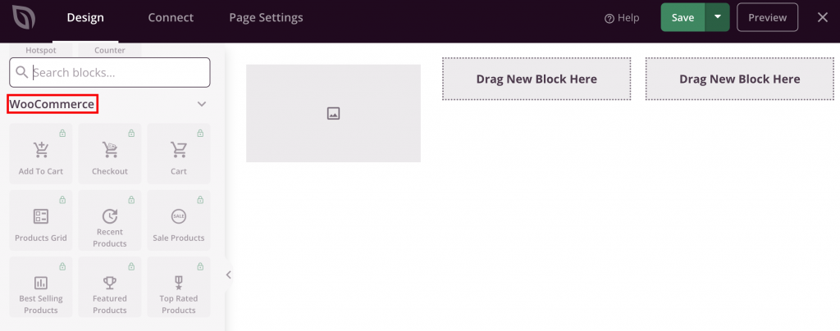The image size is (840, 331).
Task: Select the image placeholder block
Action: point(333,114)
